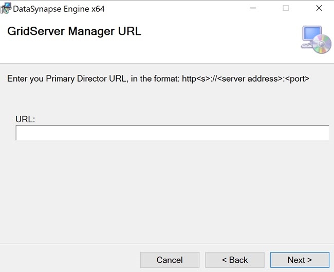Click the greyed-out maximize window button
The width and height of the screenshot is (334, 272).
[x=286, y=8]
